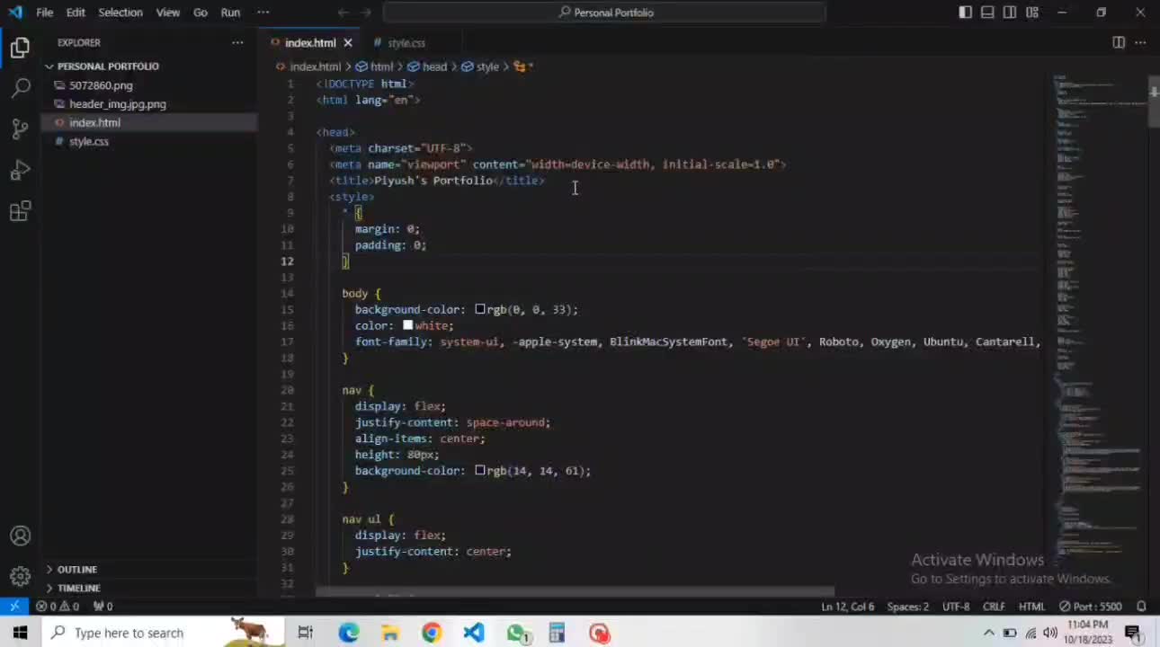
Task: Switch to the style.css tab
Action: pos(406,43)
